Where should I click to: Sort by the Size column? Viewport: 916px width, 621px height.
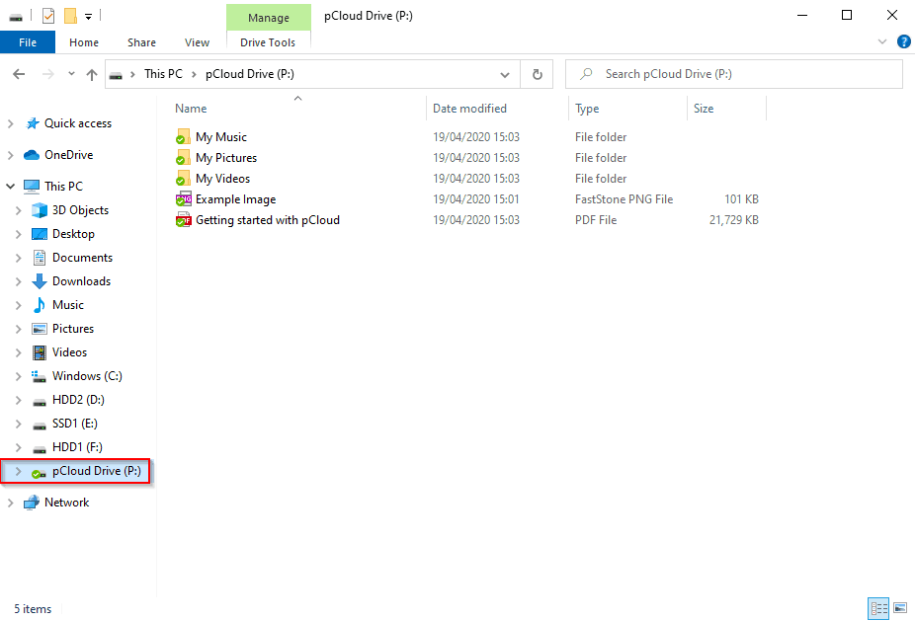pos(704,109)
